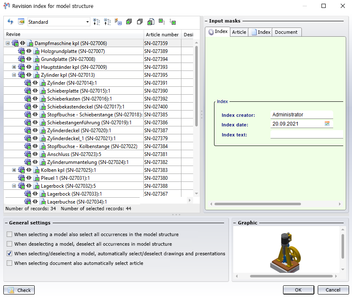Switch to the Article tab

pyautogui.click(x=239, y=32)
